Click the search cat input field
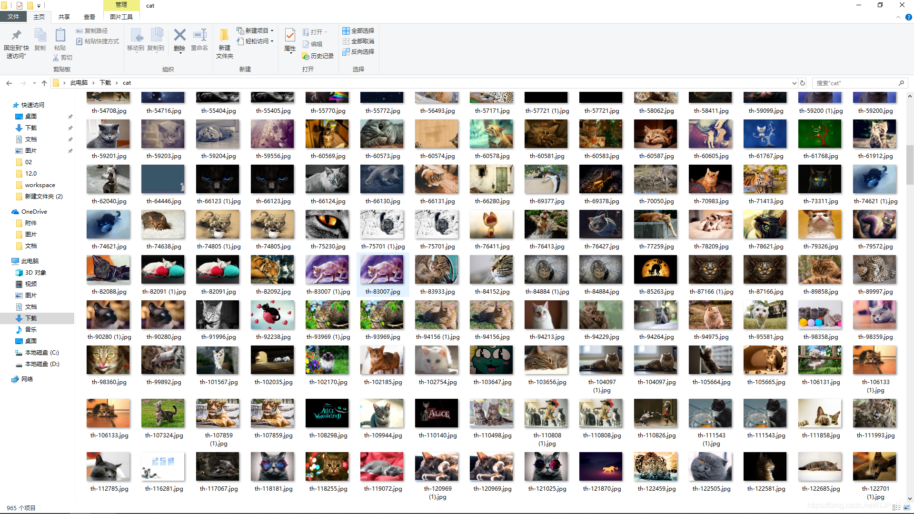Viewport: 914px width, 514px height. 854,83
